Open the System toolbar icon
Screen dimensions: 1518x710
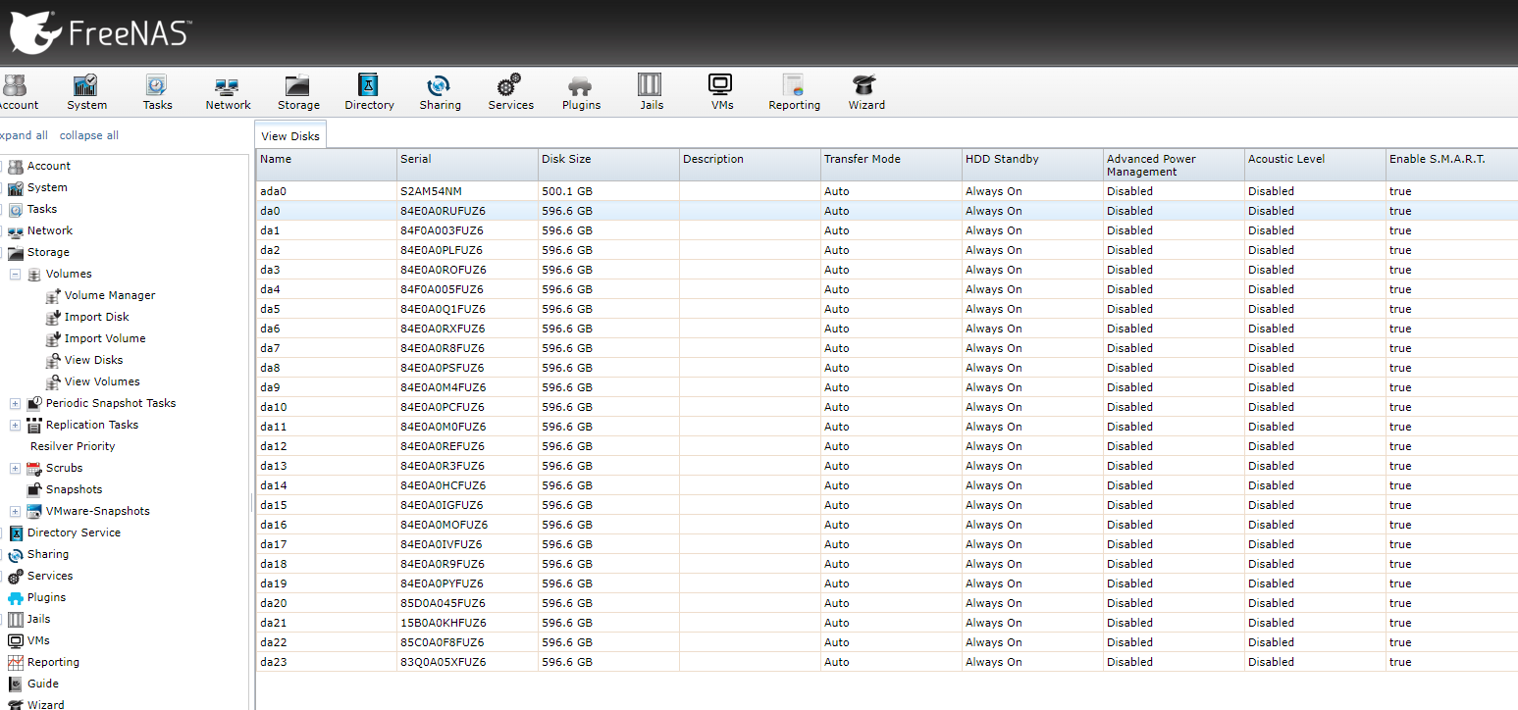[86, 92]
